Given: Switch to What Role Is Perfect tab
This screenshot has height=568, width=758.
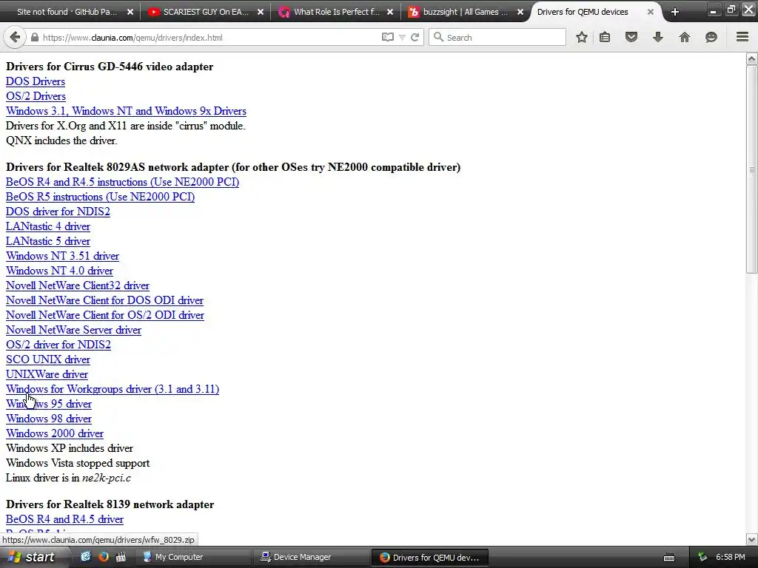Looking at the screenshot, I should [x=336, y=12].
